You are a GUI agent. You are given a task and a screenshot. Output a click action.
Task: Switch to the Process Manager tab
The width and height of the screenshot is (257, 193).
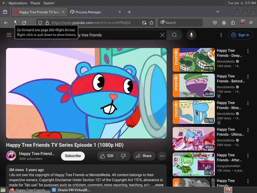click(95, 12)
